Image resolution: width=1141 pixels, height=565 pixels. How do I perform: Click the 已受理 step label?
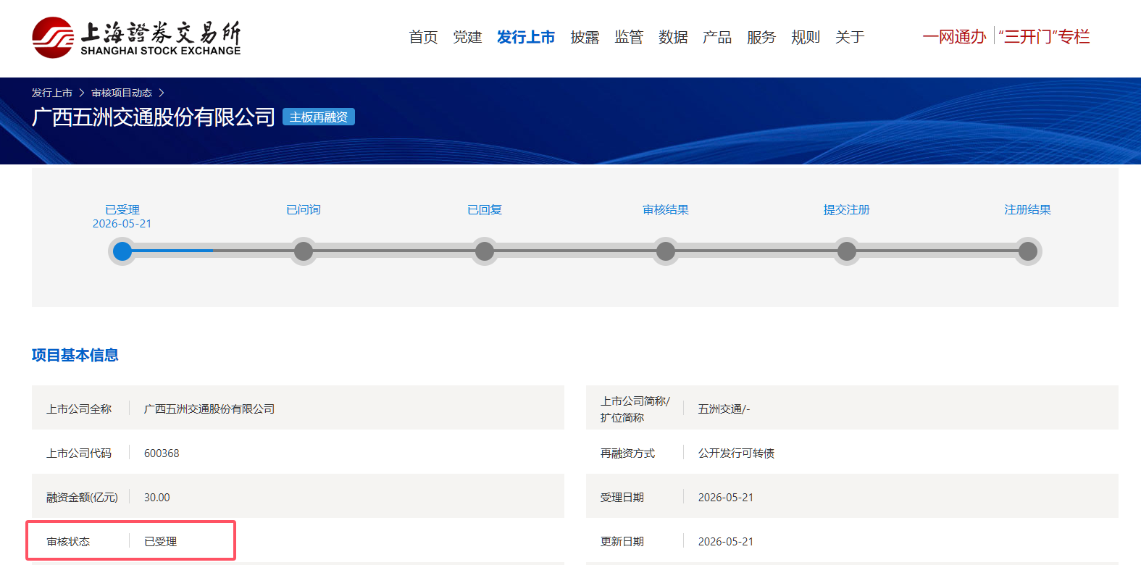[x=122, y=209]
